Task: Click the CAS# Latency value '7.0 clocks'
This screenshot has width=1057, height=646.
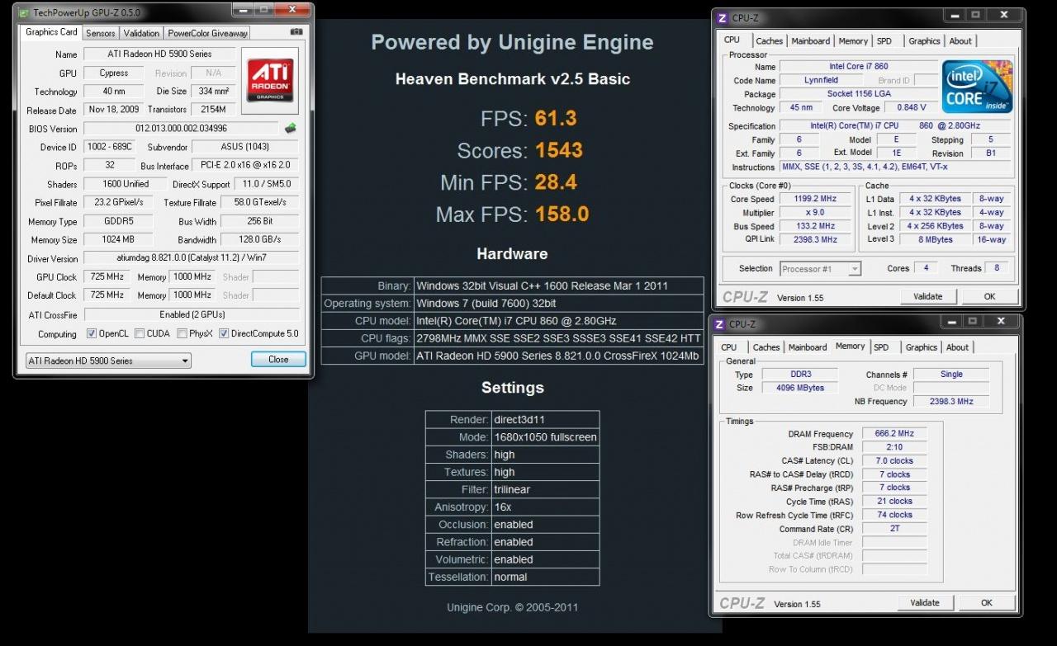Action: [893, 461]
